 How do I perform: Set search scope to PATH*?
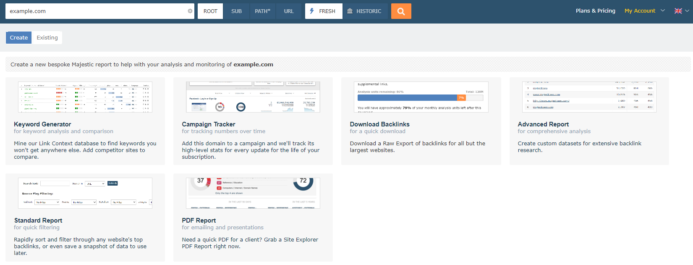262,11
